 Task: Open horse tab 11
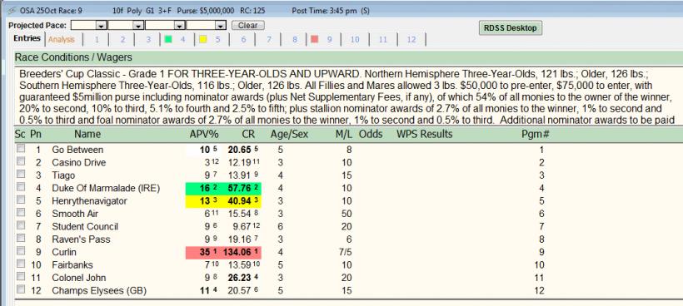click(x=383, y=40)
